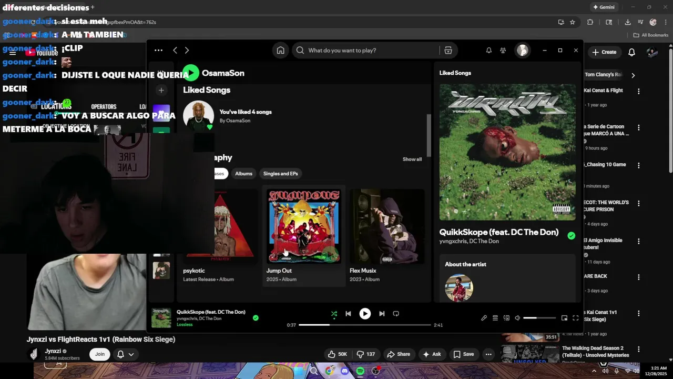673x379 pixels.
Task: Open psykotic album cover
Action: (220, 226)
